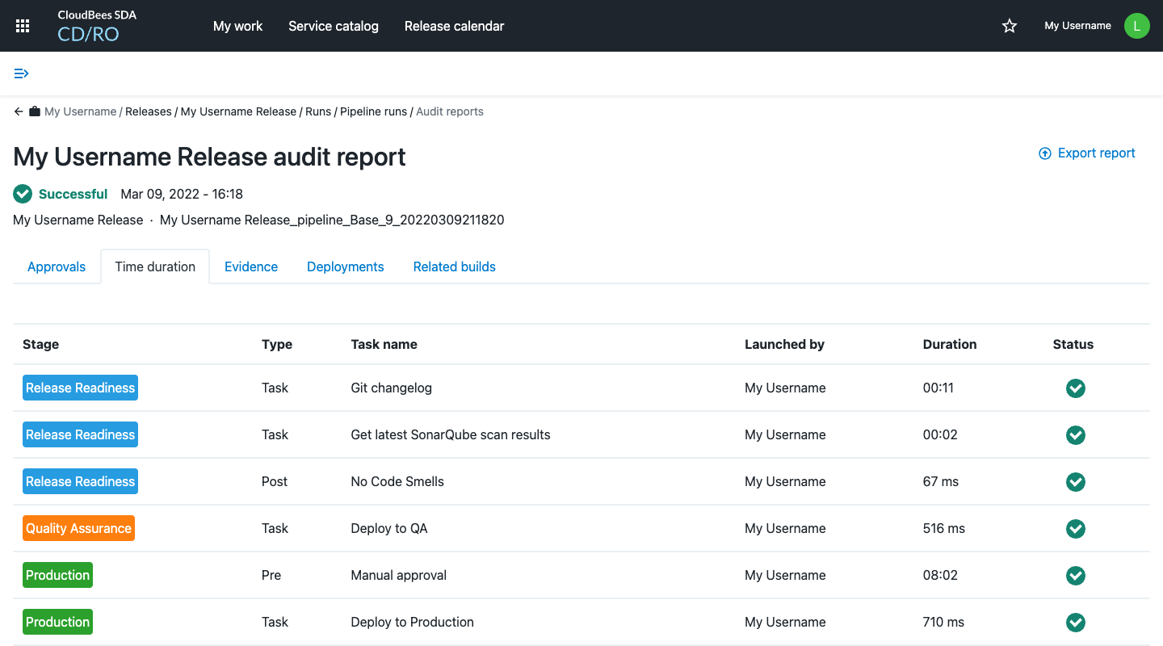Click the star to favorite this page
Screen dimensions: 1163x646
pos(1009,26)
